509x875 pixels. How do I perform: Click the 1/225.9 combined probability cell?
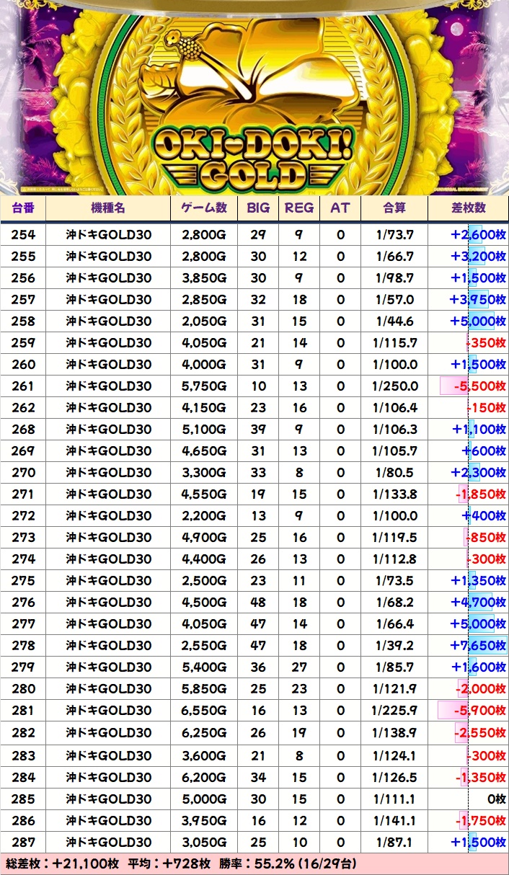pyautogui.click(x=394, y=711)
